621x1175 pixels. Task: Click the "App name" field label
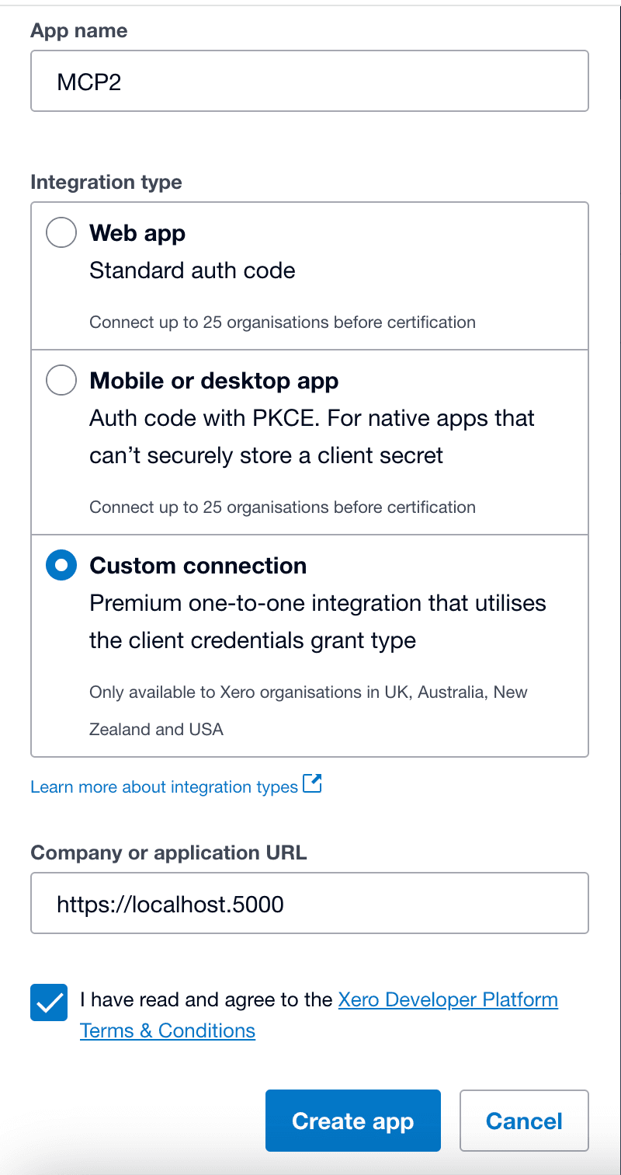(79, 31)
